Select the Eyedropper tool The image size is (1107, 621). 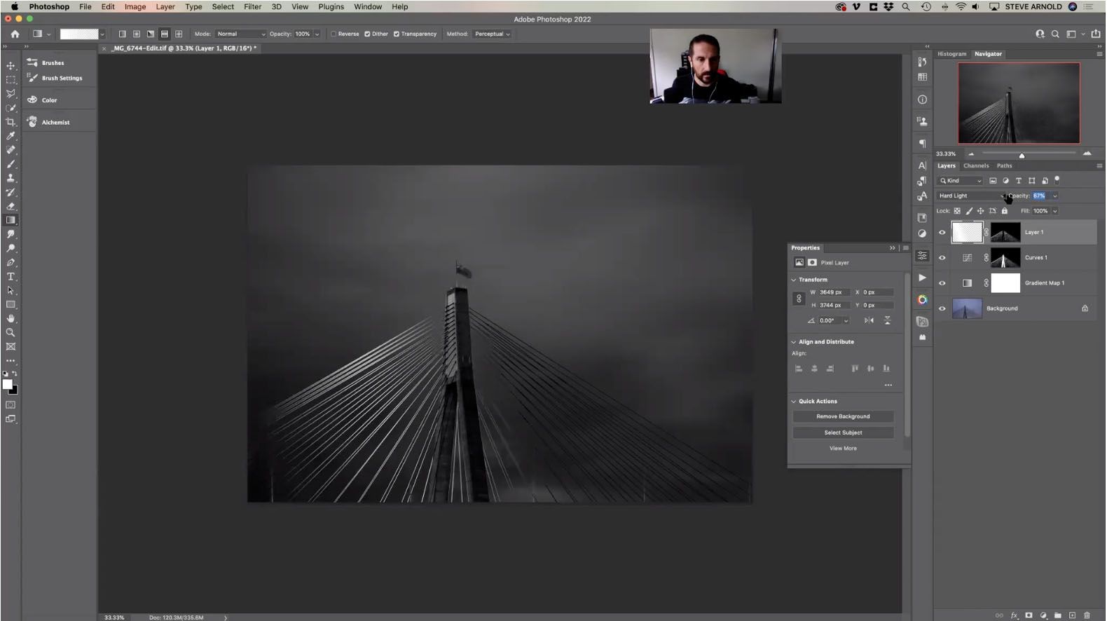click(11, 136)
